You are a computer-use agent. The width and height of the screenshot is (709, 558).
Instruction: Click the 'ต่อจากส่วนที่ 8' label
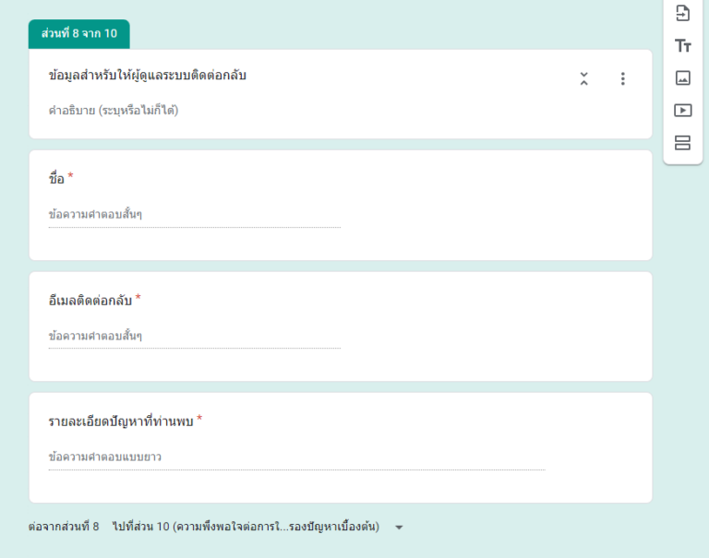(x=64, y=527)
